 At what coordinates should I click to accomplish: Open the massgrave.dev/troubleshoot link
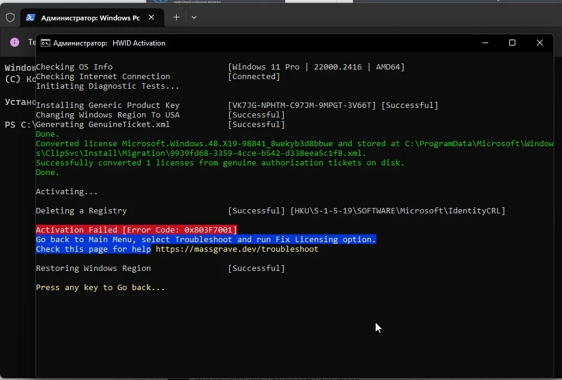point(237,249)
